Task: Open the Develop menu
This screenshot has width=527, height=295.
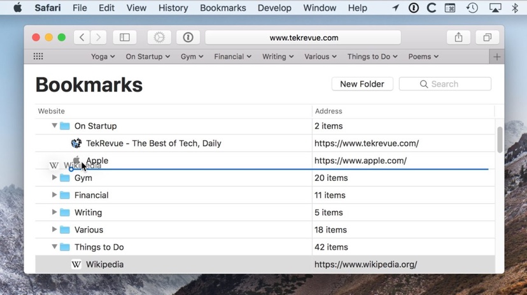Action: [x=274, y=8]
